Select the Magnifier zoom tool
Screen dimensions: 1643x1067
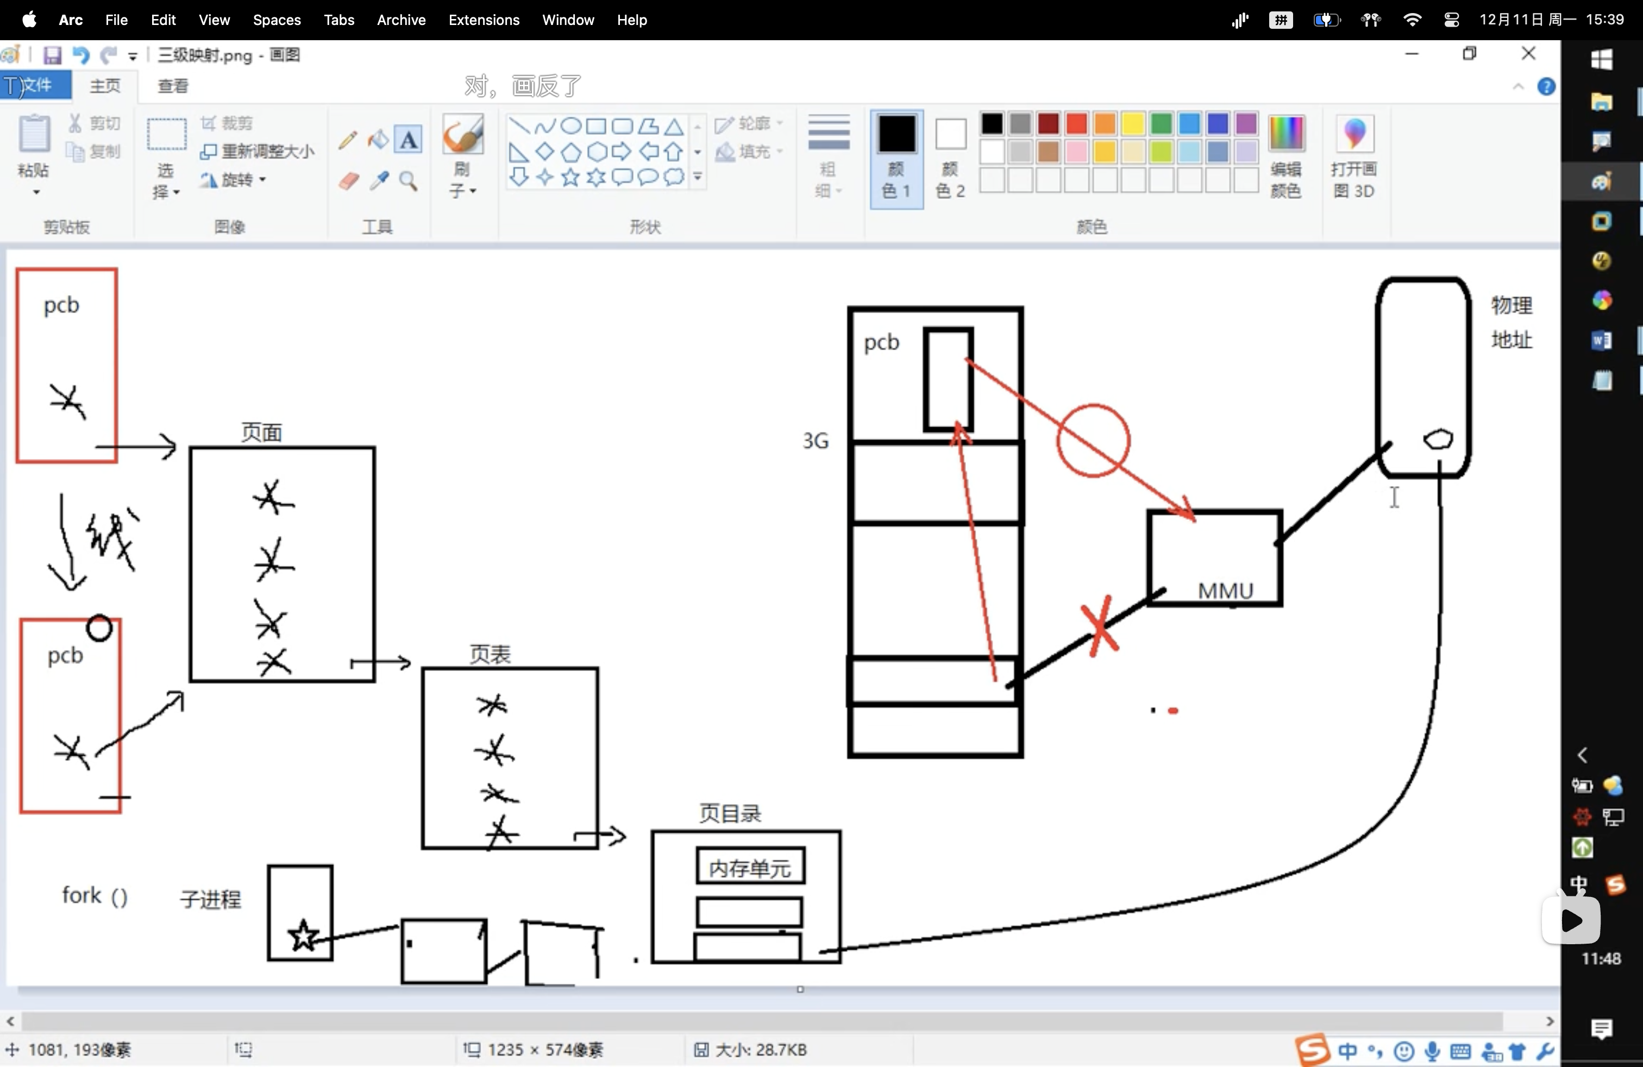pos(409,181)
